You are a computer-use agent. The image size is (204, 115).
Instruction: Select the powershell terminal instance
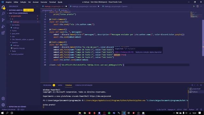195,89
